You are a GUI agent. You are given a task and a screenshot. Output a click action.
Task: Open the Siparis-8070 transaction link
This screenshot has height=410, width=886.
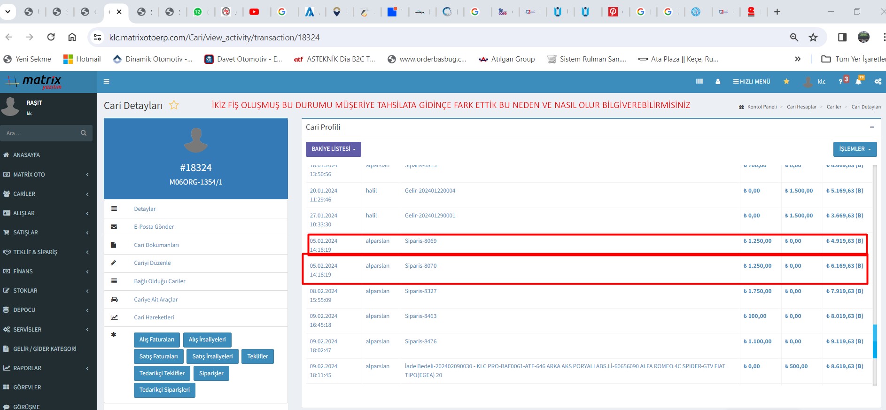tap(420, 266)
